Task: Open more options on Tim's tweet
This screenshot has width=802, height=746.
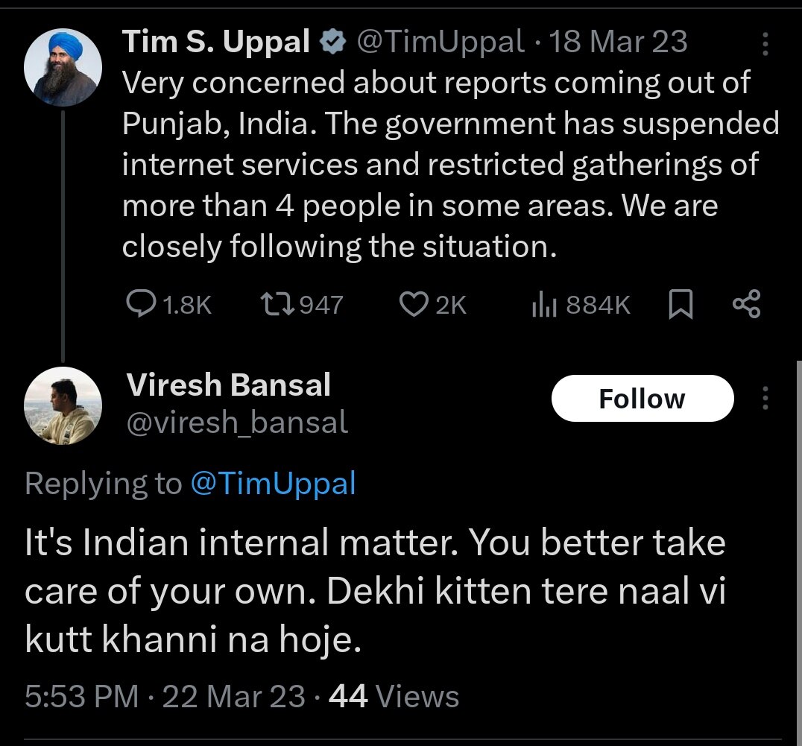Action: (764, 44)
